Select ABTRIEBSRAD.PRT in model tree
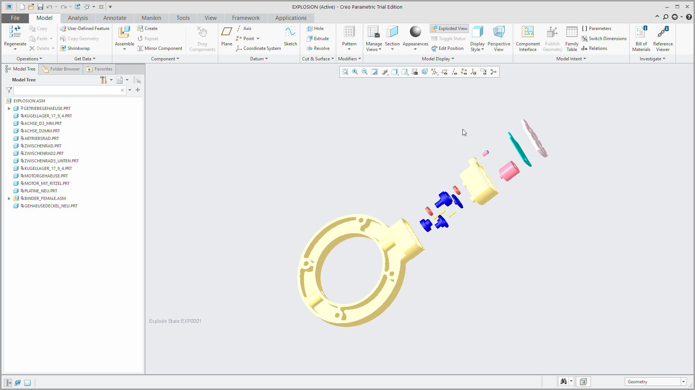Screen dimensions: 695x390 [x=41, y=138]
